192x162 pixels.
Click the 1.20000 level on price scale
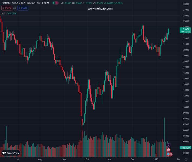[185, 50]
